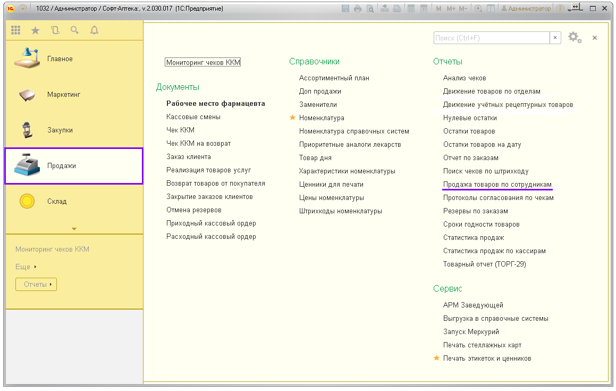Open the calendar icon in title bar
Screen dimensions: 616x391
click(424, 9)
